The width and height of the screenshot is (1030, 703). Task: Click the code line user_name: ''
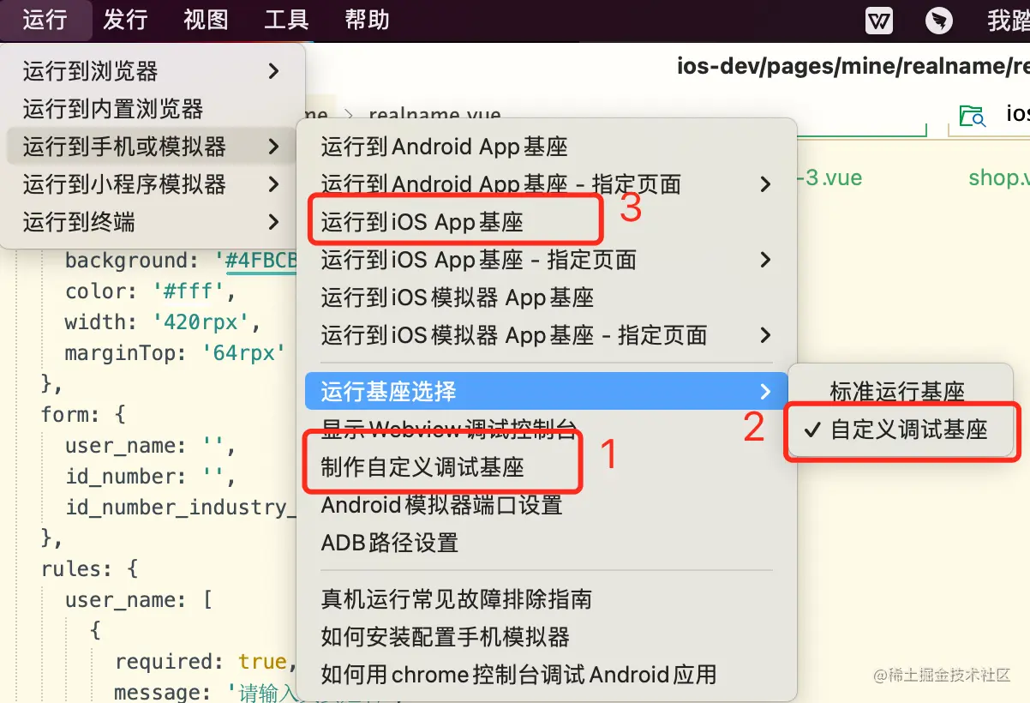coord(150,445)
